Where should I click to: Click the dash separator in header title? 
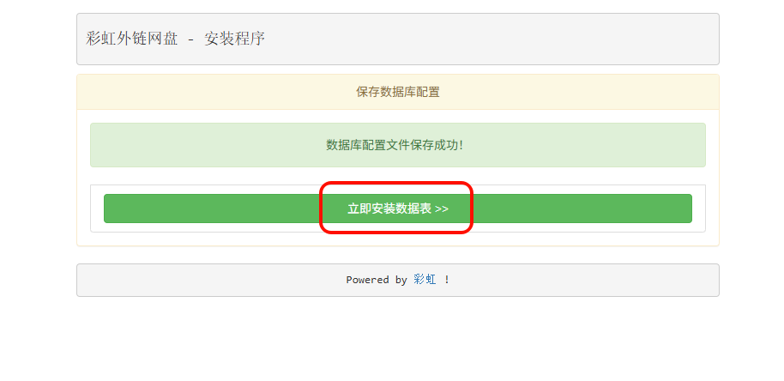[191, 39]
